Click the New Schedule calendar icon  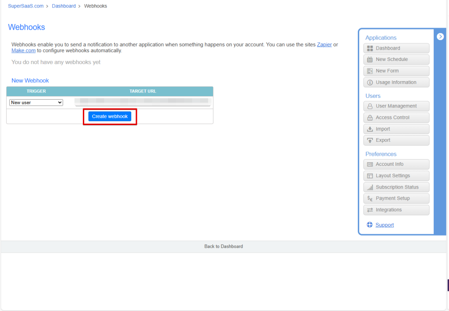(370, 60)
